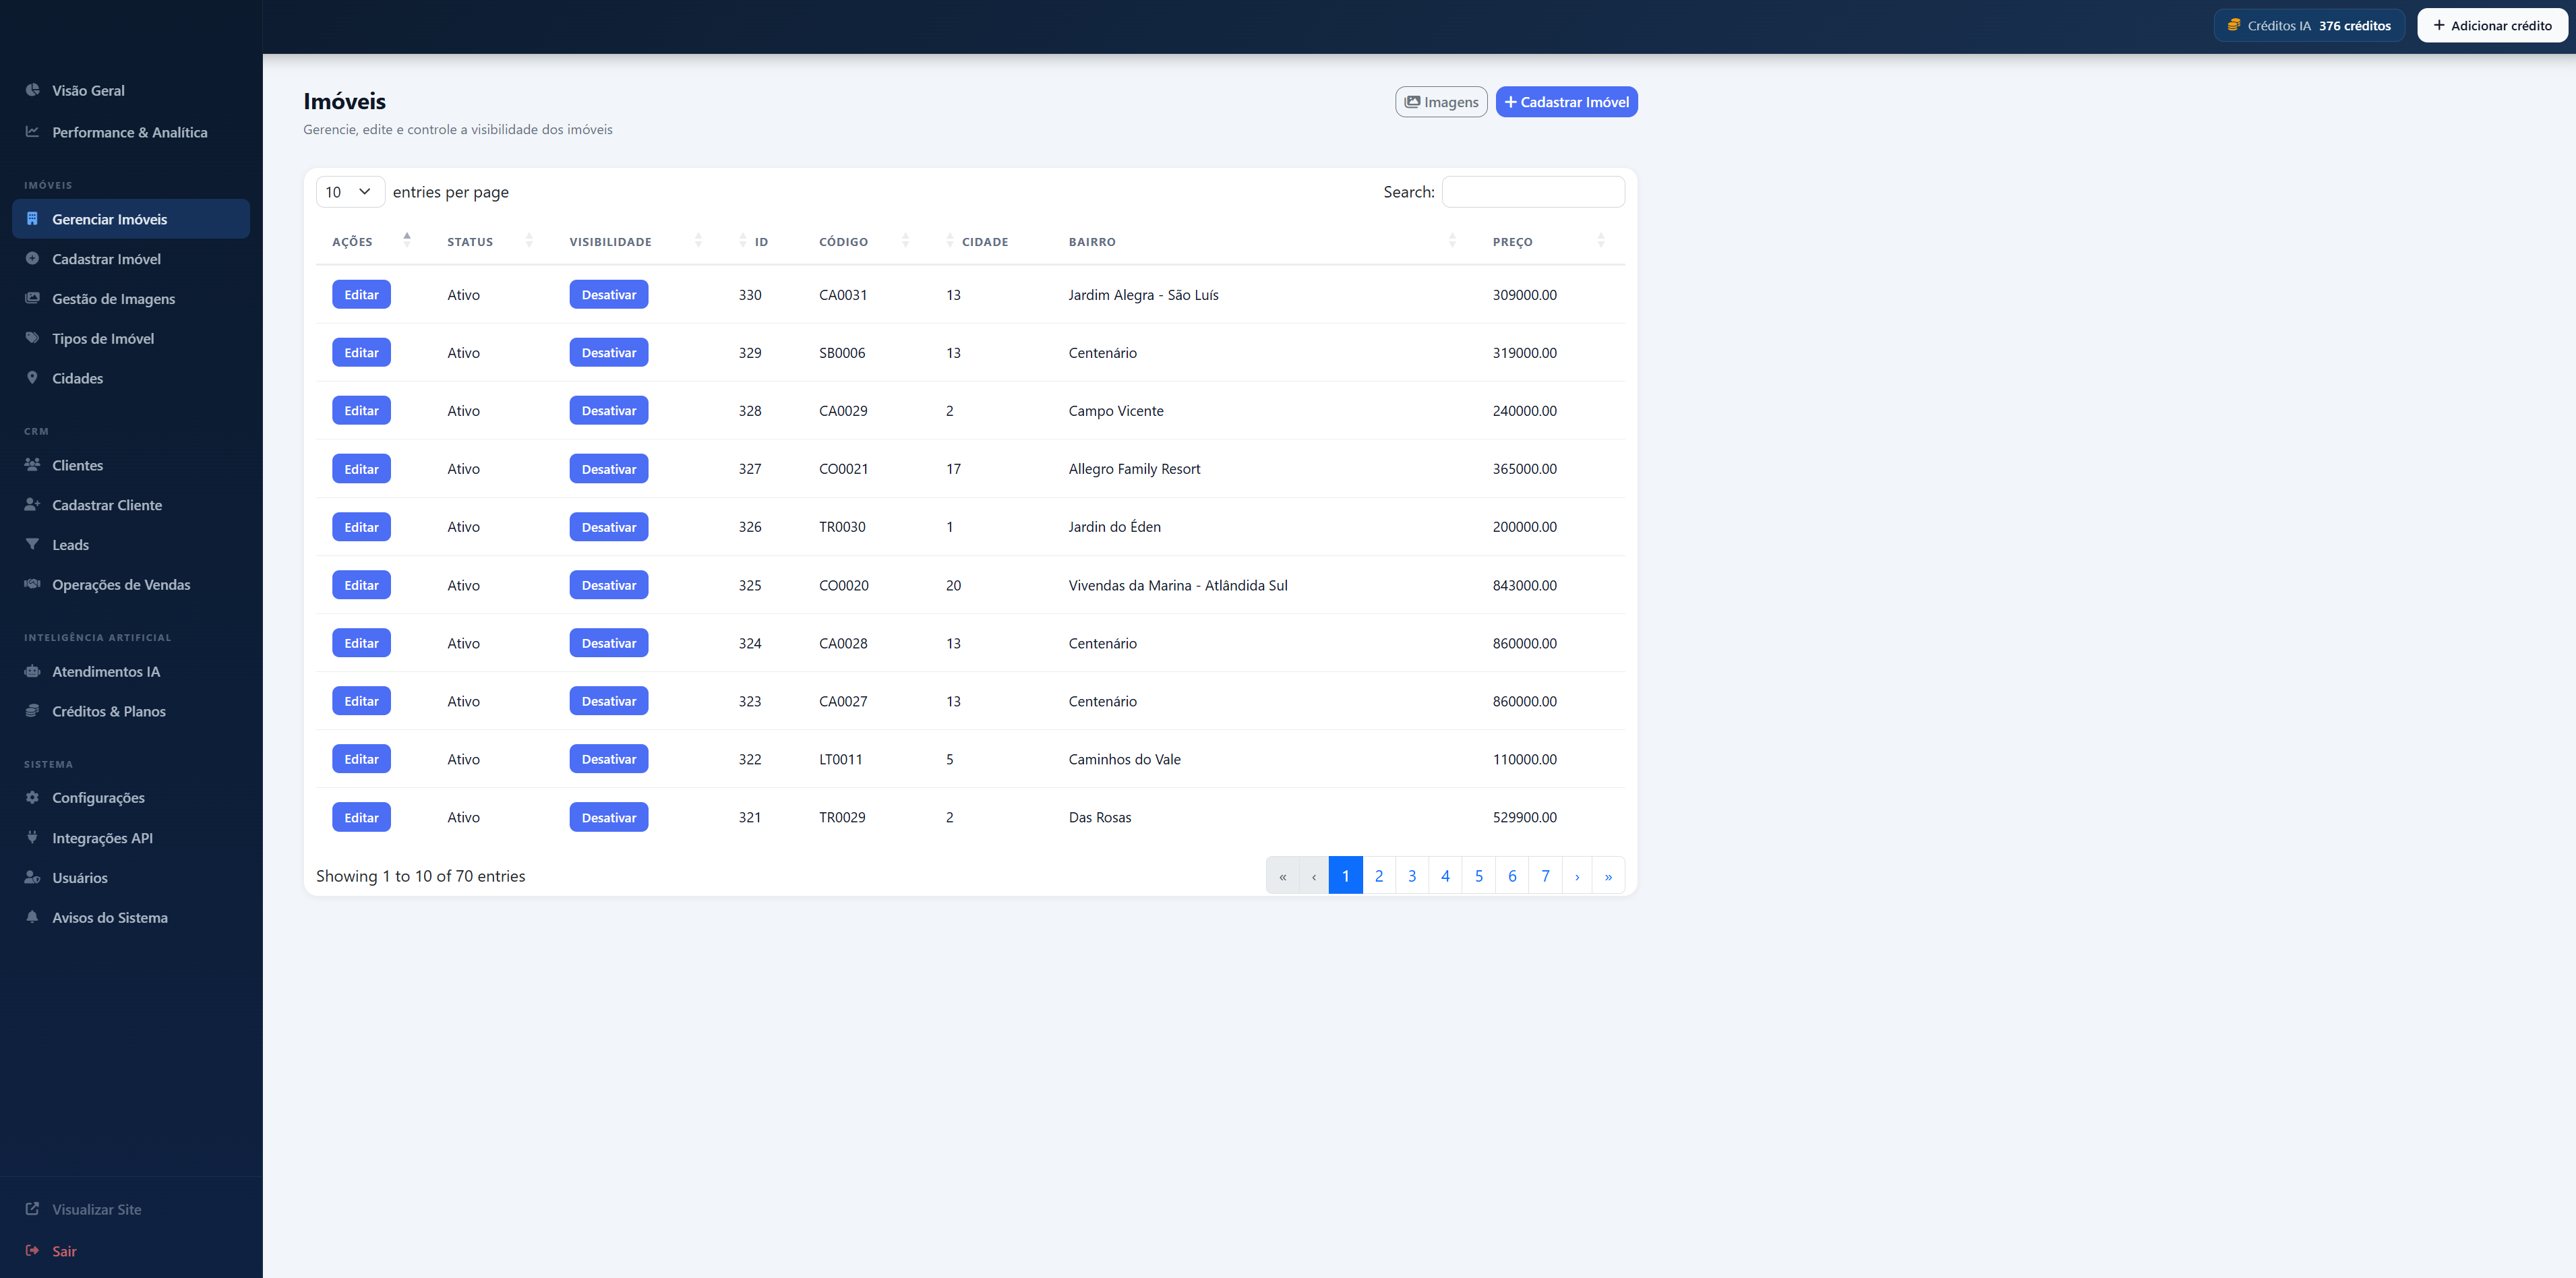Click the Configurações gear icon
Viewport: 2576px width, 1278px height.
pyautogui.click(x=32, y=797)
